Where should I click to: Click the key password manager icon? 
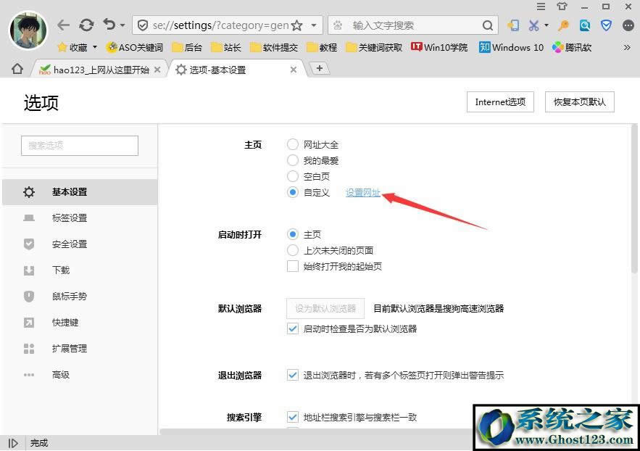coord(563,25)
